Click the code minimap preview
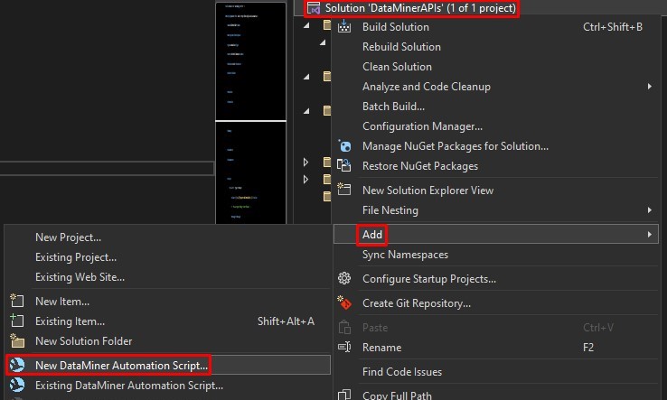 [250, 113]
